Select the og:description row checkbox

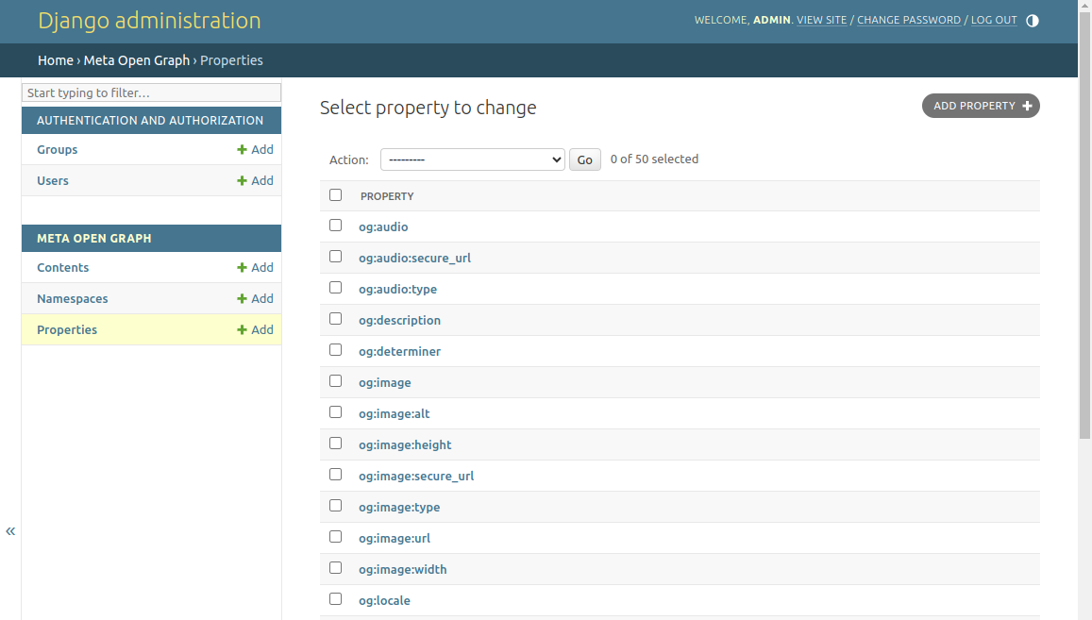336,318
